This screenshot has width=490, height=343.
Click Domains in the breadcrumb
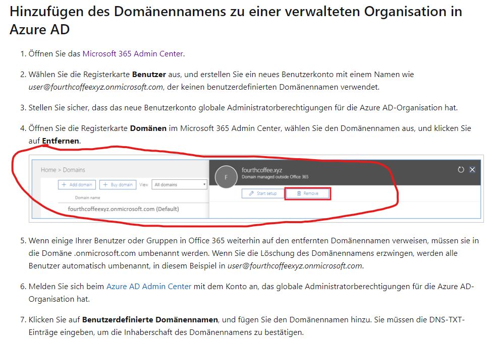pyautogui.click(x=74, y=170)
